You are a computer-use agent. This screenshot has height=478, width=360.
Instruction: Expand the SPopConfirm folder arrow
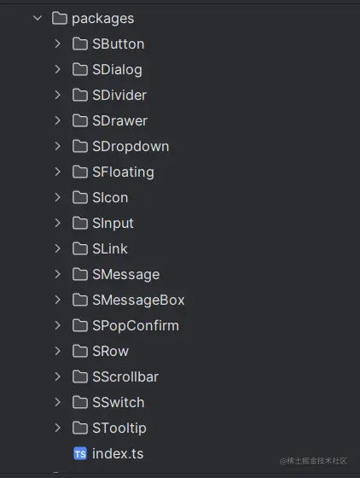pyautogui.click(x=58, y=325)
